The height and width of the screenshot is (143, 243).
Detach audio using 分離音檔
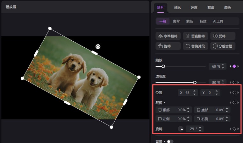(223, 46)
